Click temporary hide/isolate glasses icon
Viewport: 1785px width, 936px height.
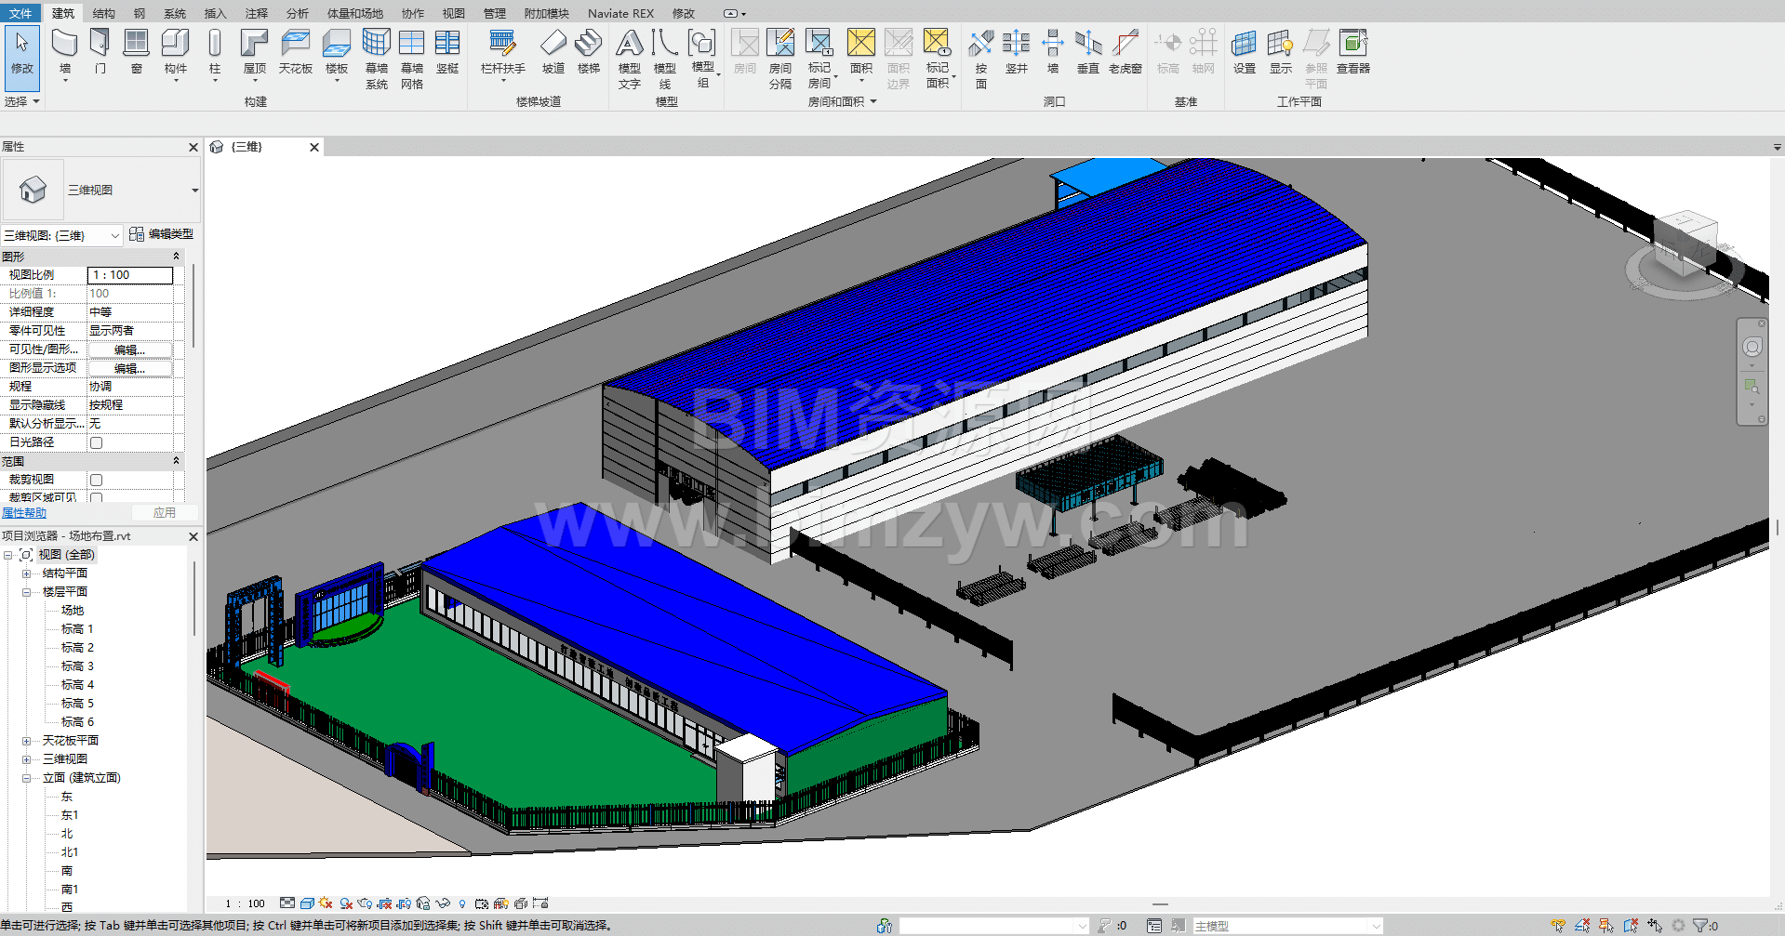[x=443, y=903]
